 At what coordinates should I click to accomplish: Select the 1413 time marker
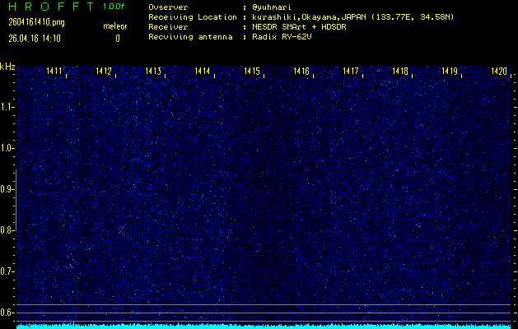153,72
